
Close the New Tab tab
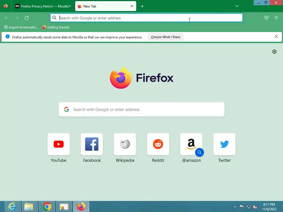(132, 6)
